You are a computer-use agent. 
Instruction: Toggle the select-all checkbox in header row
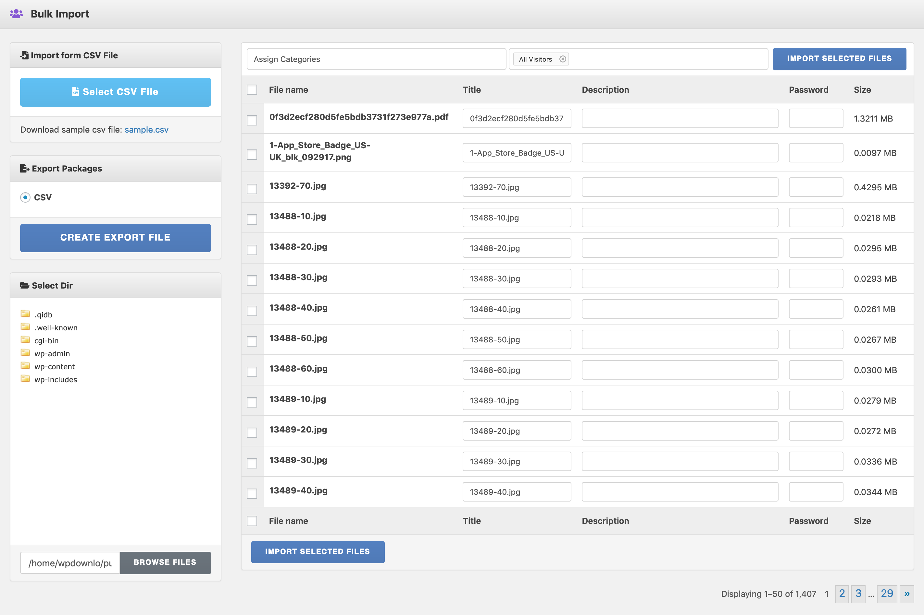pyautogui.click(x=252, y=90)
